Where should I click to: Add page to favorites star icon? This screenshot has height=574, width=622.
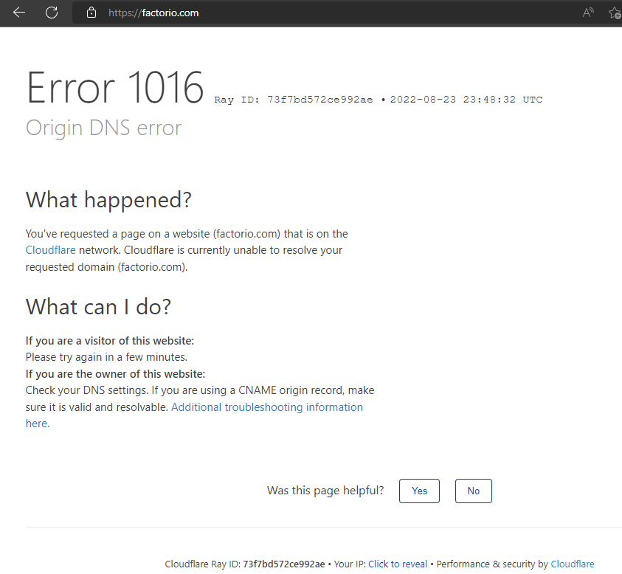click(x=615, y=13)
